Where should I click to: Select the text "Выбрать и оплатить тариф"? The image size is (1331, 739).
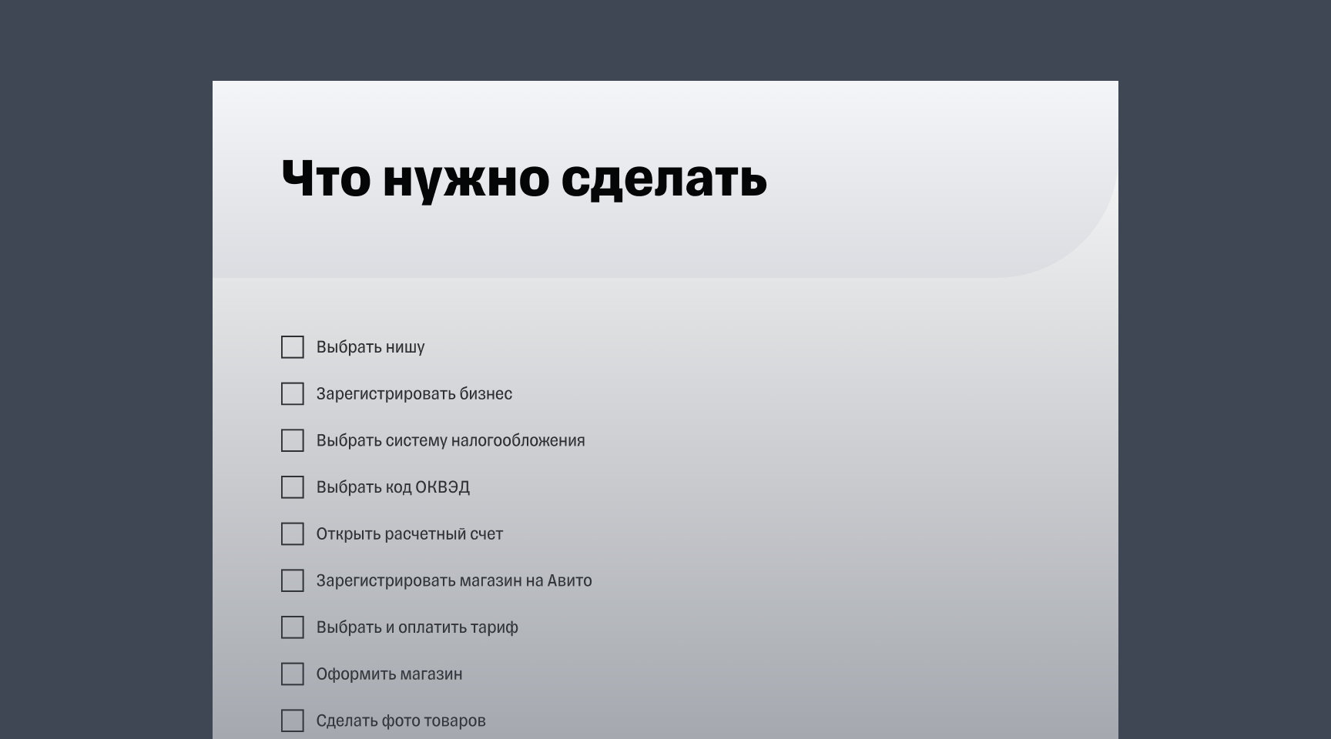(417, 627)
